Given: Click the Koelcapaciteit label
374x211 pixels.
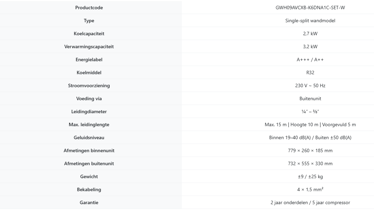Looking at the screenshot, I should pos(89,34).
